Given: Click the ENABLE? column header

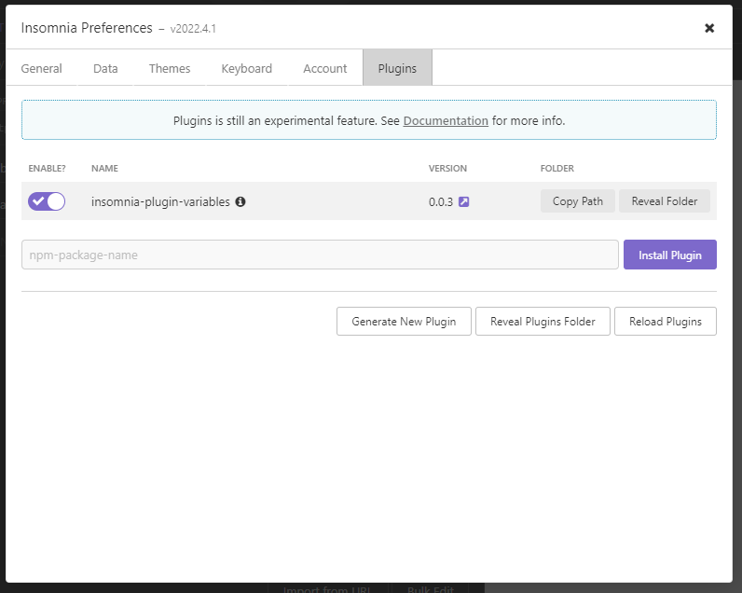Looking at the screenshot, I should 47,169.
